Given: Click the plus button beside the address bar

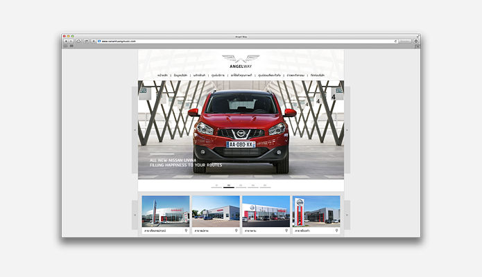Looking at the screenshot, I should [x=93, y=41].
